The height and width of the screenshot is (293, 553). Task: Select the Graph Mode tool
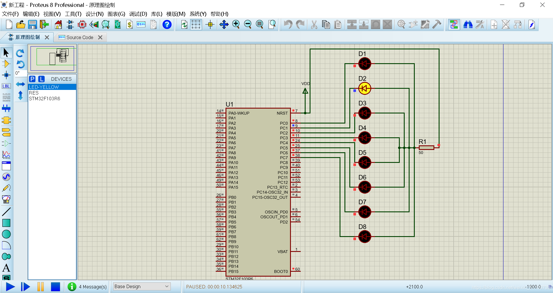6,155
